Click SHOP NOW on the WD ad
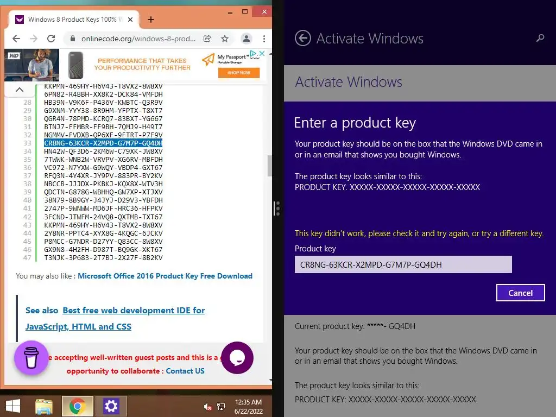 (239, 73)
